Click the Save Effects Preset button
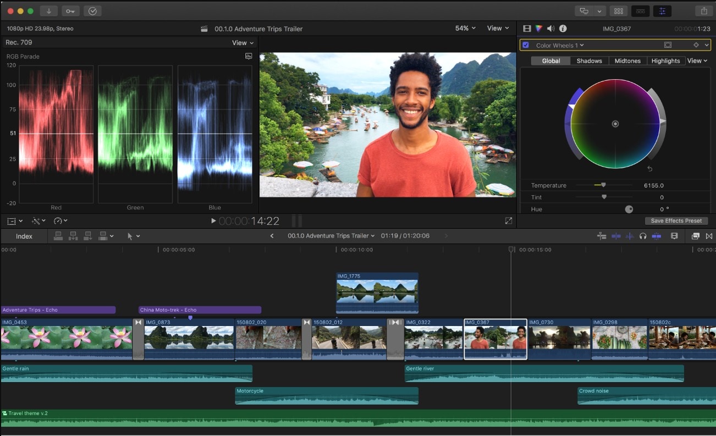716x436 pixels. pos(676,220)
